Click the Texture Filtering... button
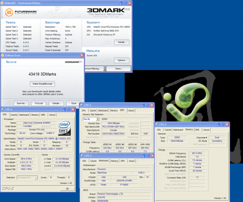The height and width of the screenshot is (202, 243). 95,69
